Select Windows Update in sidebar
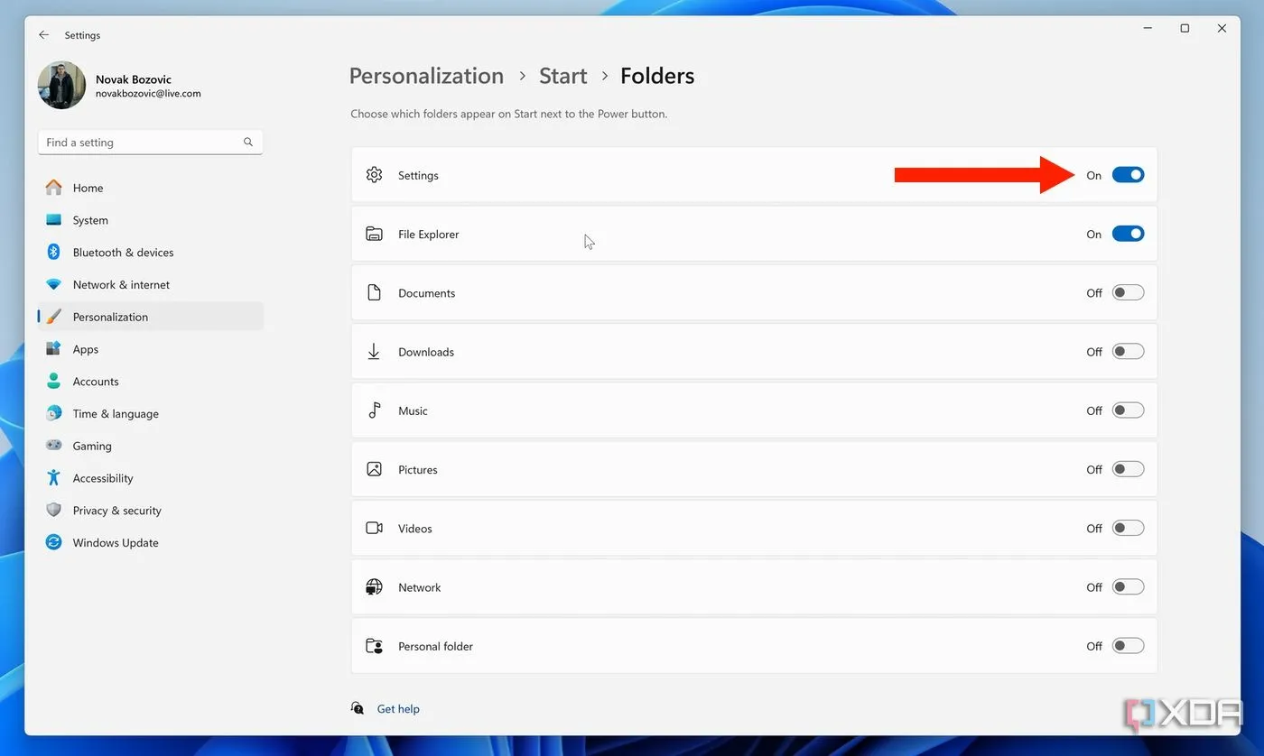This screenshot has width=1264, height=756. tap(151, 542)
